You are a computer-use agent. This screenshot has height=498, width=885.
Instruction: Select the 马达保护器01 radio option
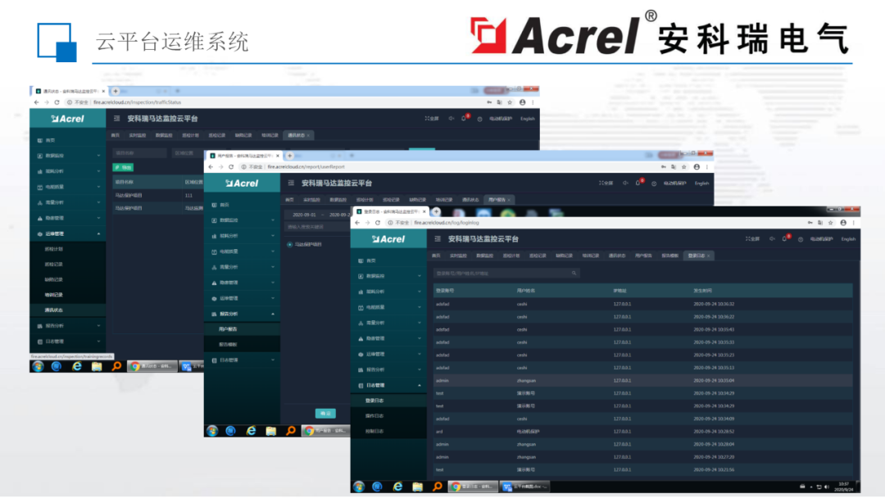click(x=289, y=246)
